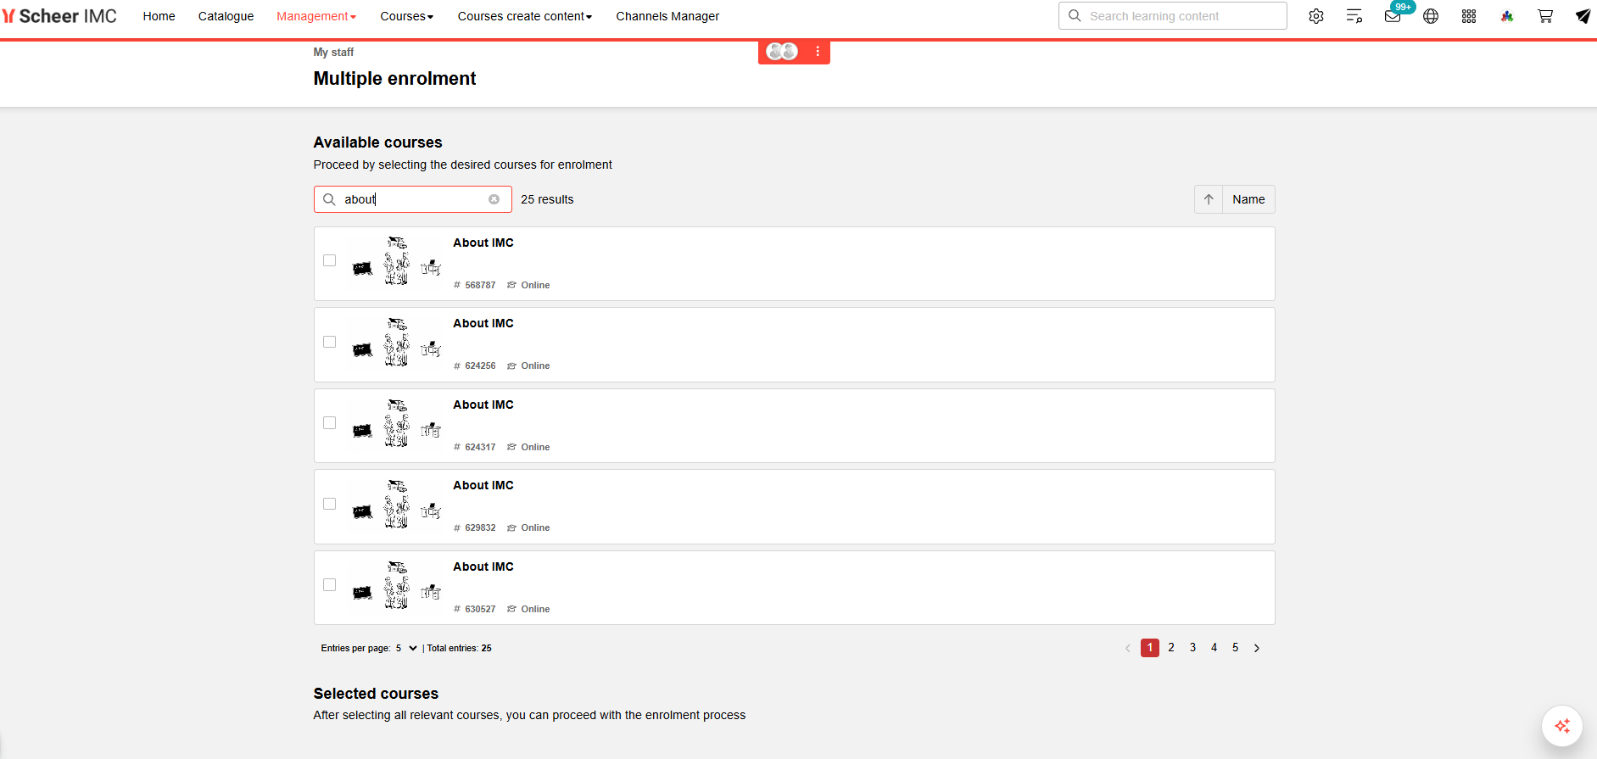Tick the checkbox for course 624317

tap(329, 422)
